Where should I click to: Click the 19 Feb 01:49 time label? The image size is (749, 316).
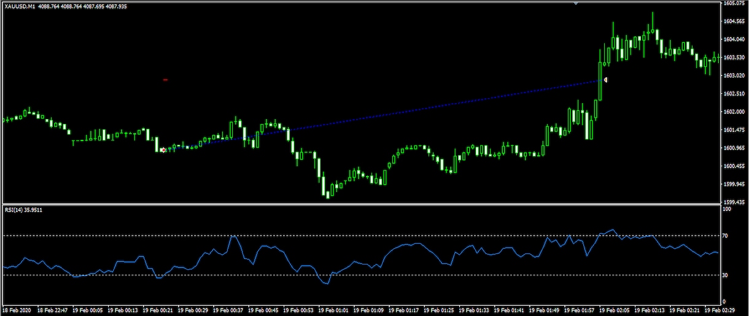point(545,310)
